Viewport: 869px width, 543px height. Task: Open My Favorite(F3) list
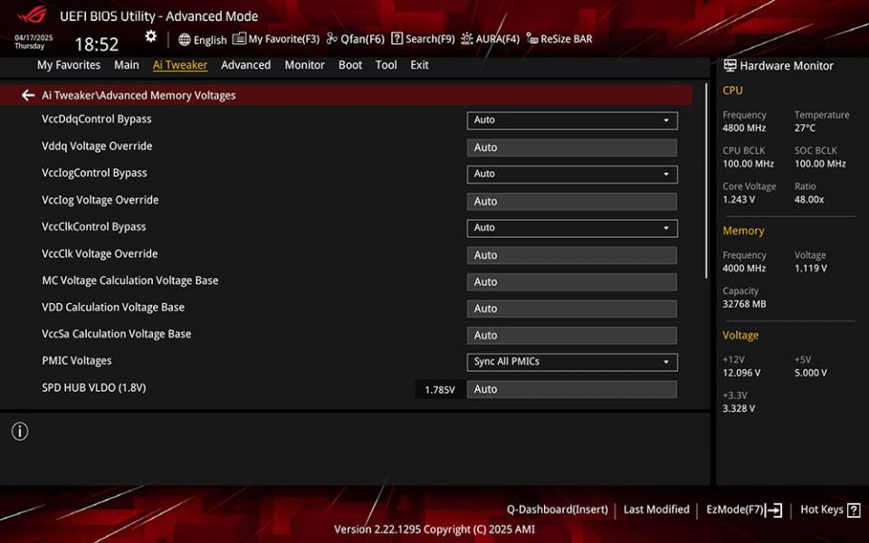tap(276, 39)
